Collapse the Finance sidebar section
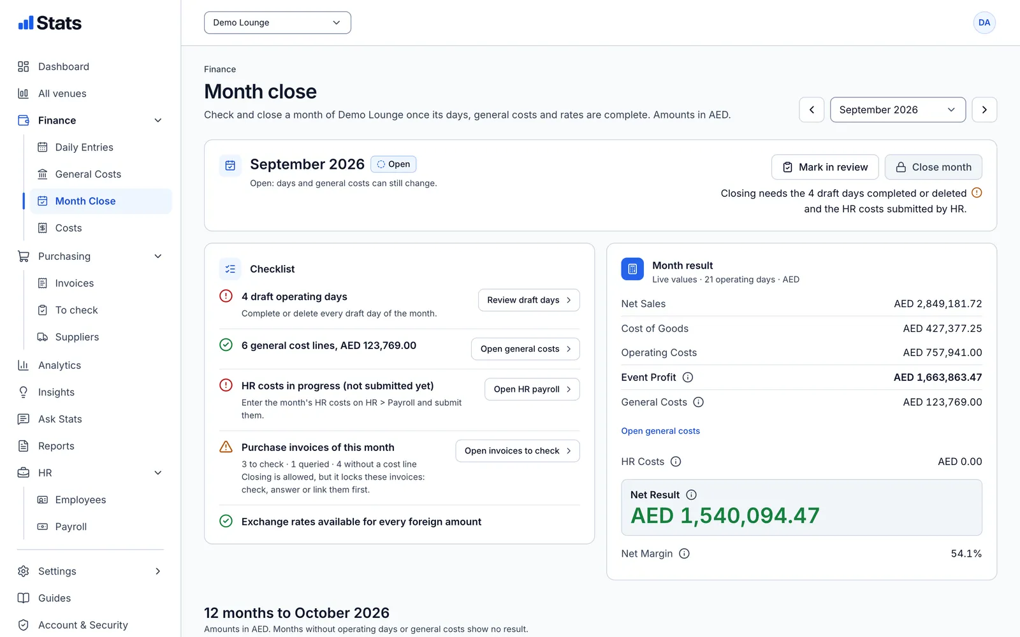Image resolution: width=1020 pixels, height=637 pixels. (158, 120)
